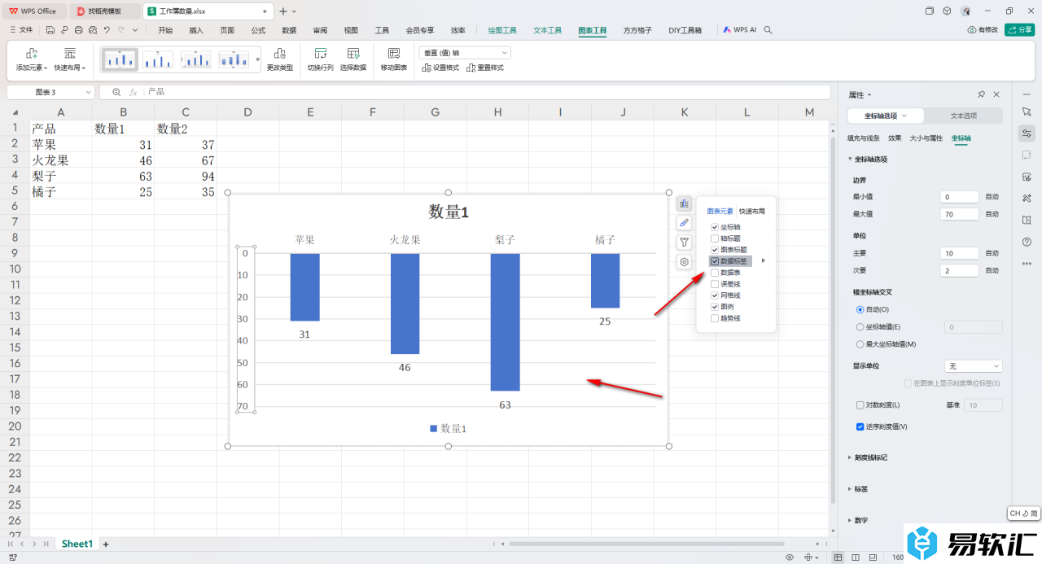Select 最大坐标轴值(M) (maximum axis value) radio button
The image size is (1042, 564).
pos(860,344)
